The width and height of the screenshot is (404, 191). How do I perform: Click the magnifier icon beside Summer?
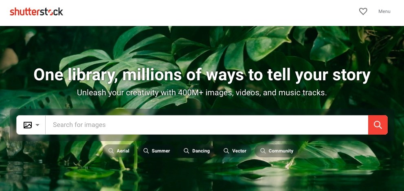[x=146, y=151]
